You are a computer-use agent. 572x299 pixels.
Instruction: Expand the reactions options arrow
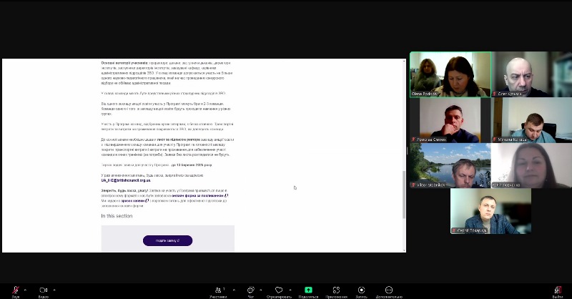[290, 290]
